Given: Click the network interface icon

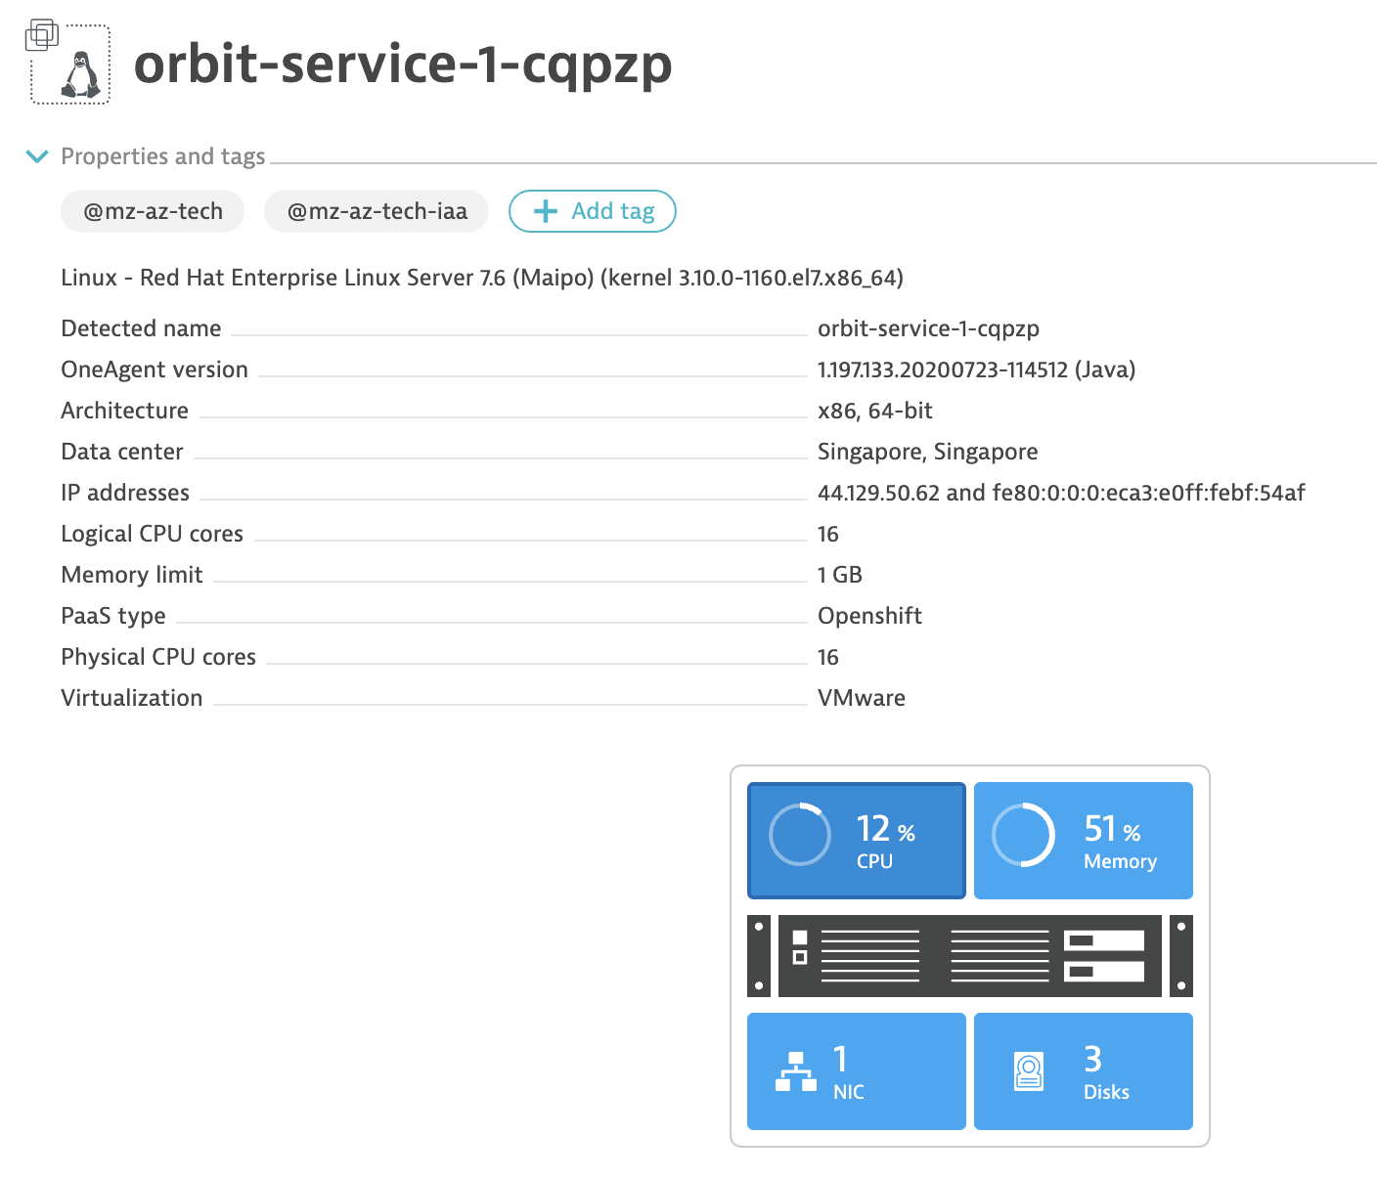Looking at the screenshot, I should tap(795, 1071).
